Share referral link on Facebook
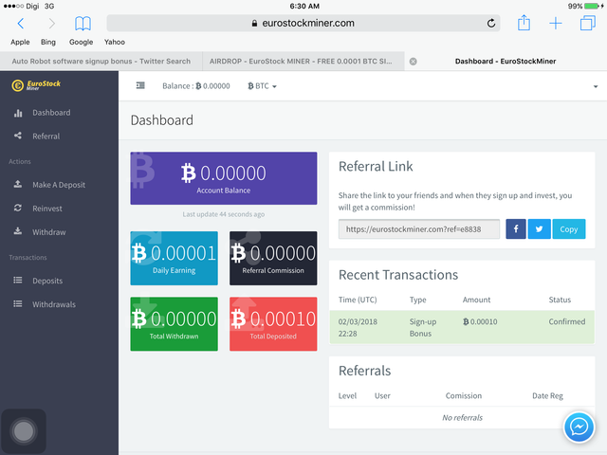Viewport: 607px width, 455px height. [x=516, y=229]
